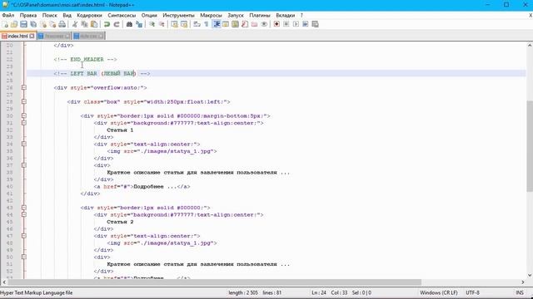Click the horizontal scrollbar thumb
This screenshot has width=533, height=299.
pos(215,282)
